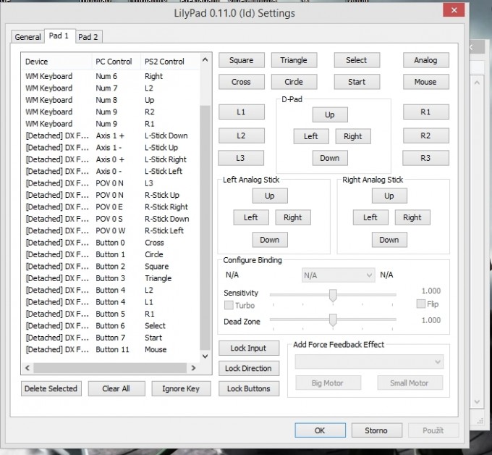The width and height of the screenshot is (492, 455).
Task: Click D-Pad Left button
Action: coord(311,136)
